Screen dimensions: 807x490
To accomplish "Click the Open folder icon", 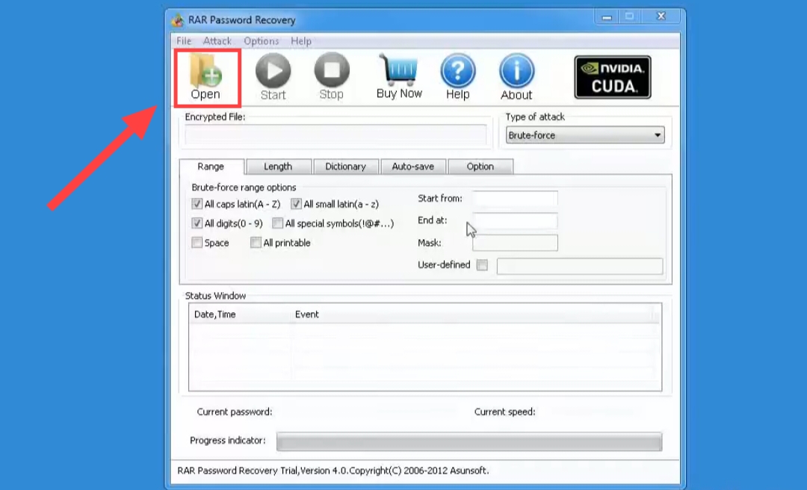I will coord(206,70).
